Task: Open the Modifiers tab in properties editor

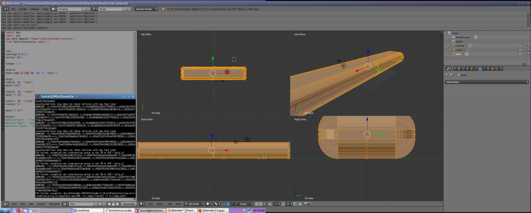Action: (479, 69)
